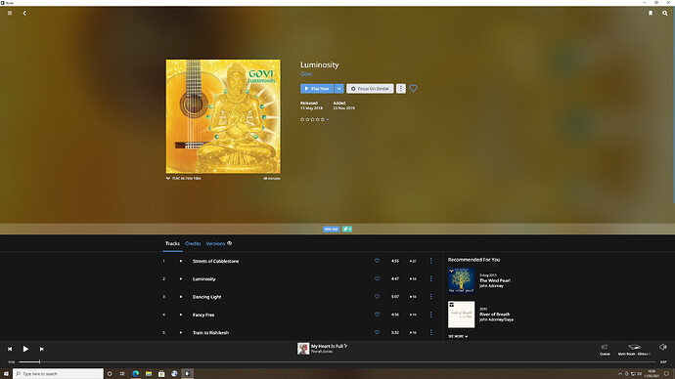
Task: Open the bookmarks icon
Action: 651,14
